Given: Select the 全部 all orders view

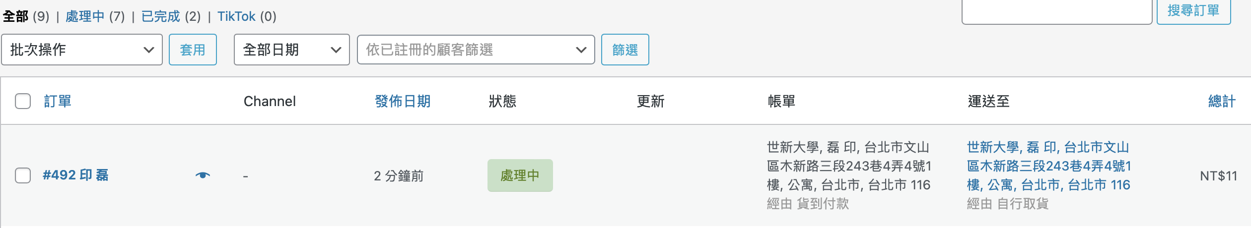Looking at the screenshot, I should 15,16.
